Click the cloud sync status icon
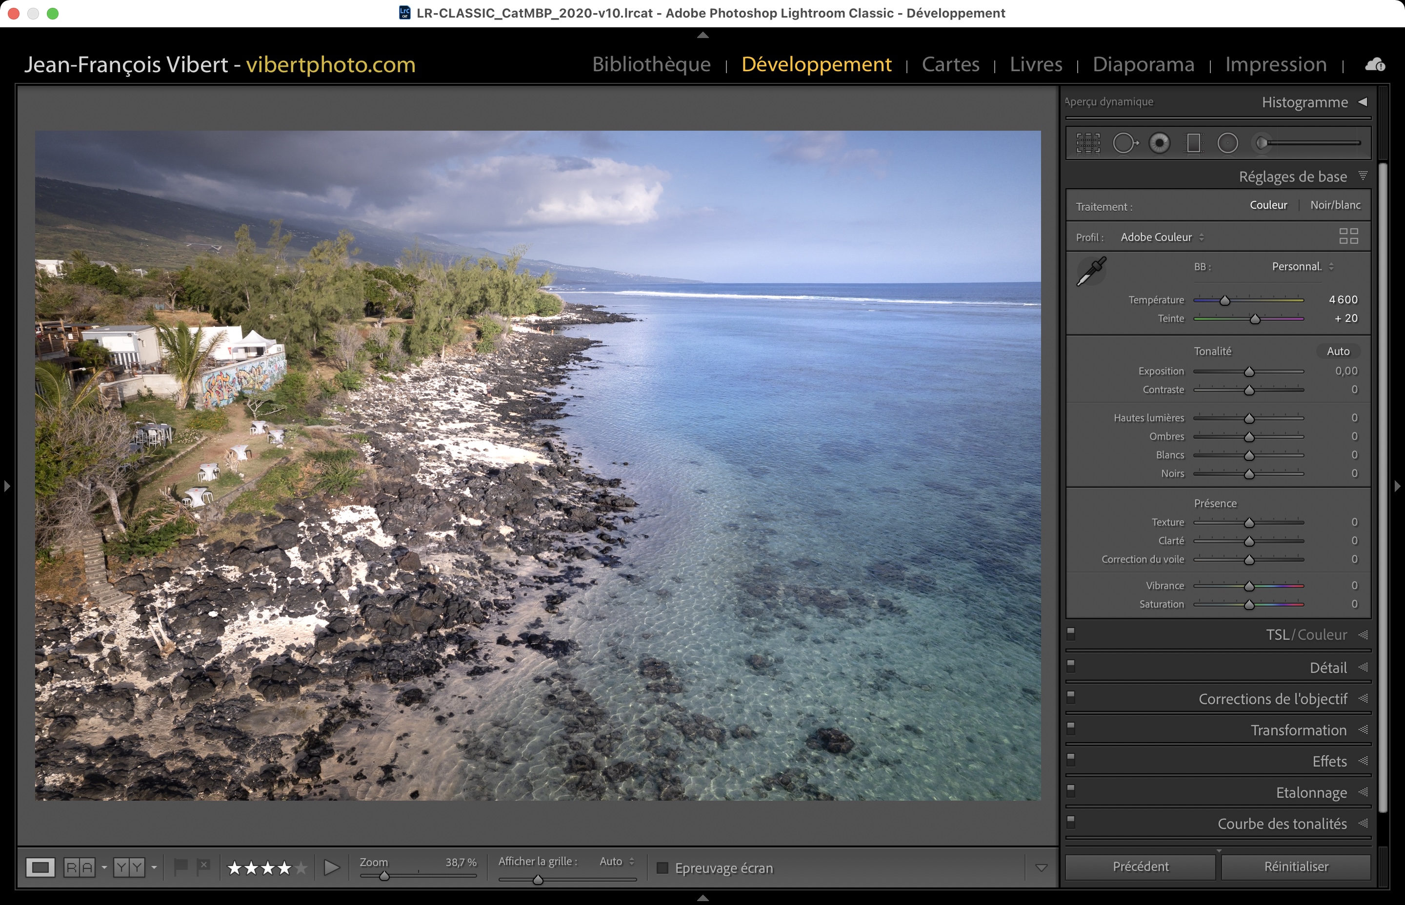Viewport: 1405px width, 905px height. pyautogui.click(x=1374, y=65)
